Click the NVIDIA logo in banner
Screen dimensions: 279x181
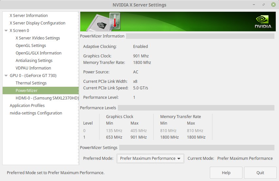coord(263,23)
